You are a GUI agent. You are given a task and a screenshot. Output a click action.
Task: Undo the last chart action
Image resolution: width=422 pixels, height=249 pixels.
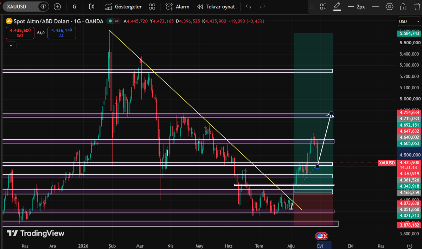(249, 7)
